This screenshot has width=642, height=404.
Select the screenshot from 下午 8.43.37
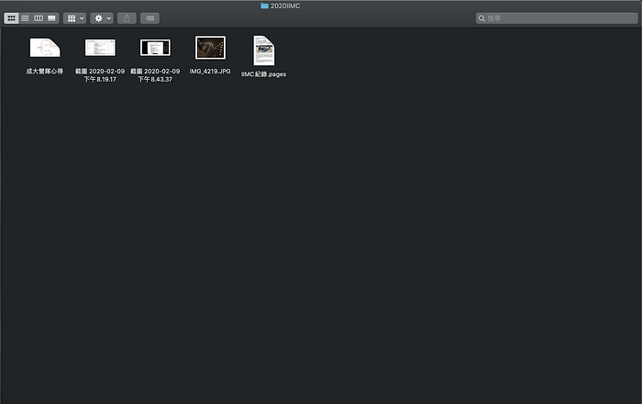pos(155,48)
